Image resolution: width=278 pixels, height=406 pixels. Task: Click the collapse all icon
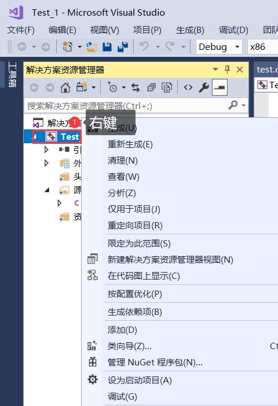pyautogui.click(x=151, y=88)
